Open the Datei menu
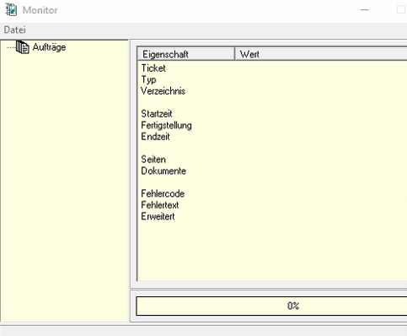 click(14, 30)
